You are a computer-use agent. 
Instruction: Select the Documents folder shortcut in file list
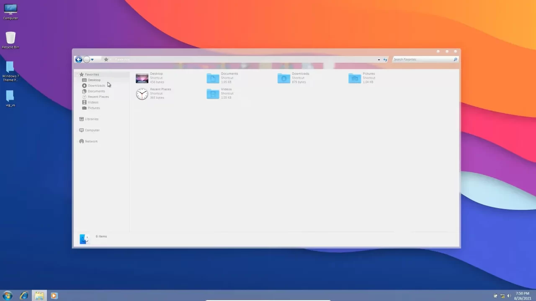point(213,78)
